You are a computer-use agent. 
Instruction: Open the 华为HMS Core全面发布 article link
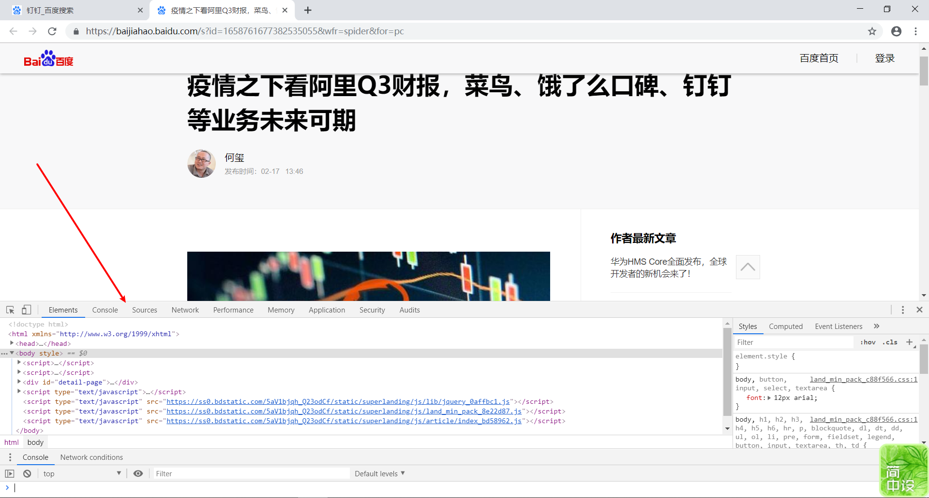(668, 267)
